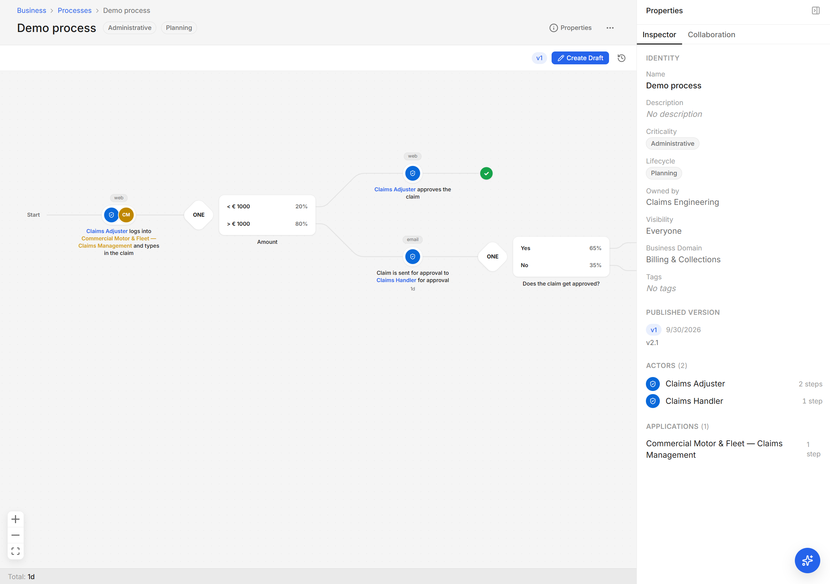This screenshot has width=830, height=584.
Task: Switch to the Collaboration tab
Action: (711, 35)
